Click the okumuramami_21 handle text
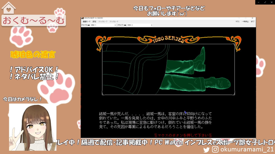Image resolution: width=275 pixels, height=154 pixels. 247,149
